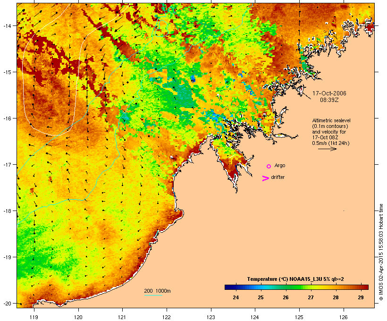Click the '200 1000m' depth contour label
The image size is (387, 321).
pyautogui.click(x=157, y=291)
